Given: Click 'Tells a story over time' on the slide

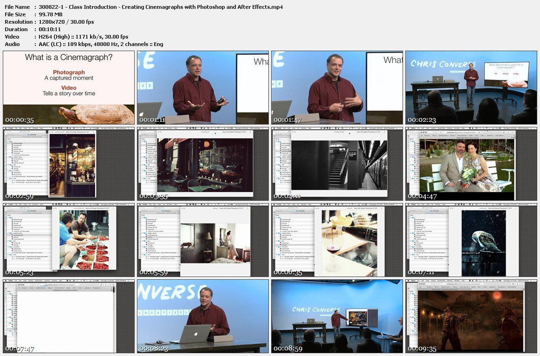Looking at the screenshot, I should (69, 93).
